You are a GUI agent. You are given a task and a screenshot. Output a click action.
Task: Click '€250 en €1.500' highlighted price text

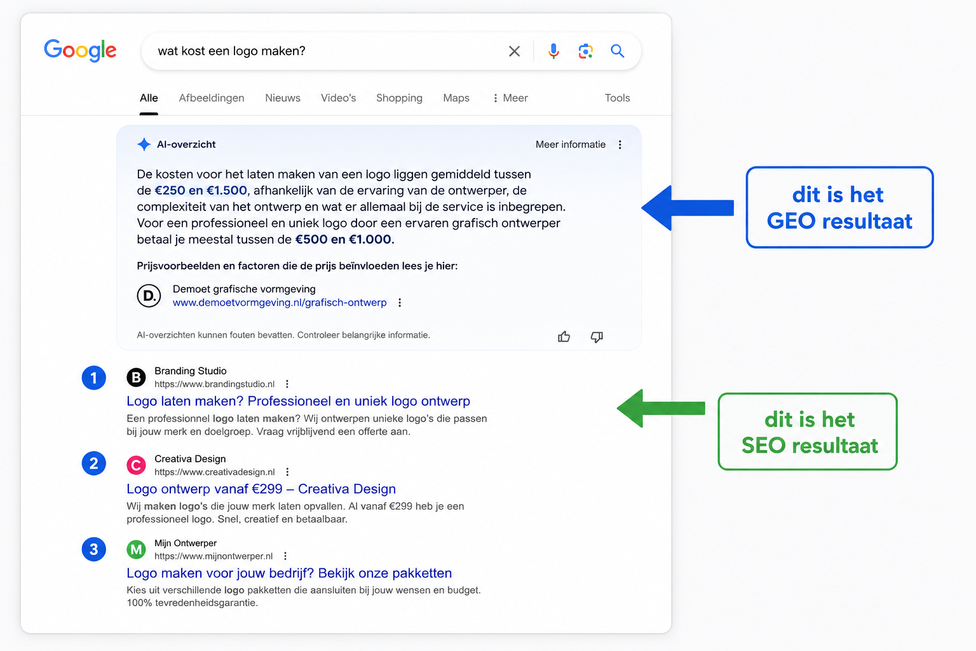pyautogui.click(x=201, y=191)
